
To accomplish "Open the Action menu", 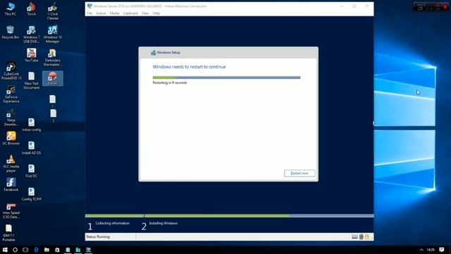I will click(101, 13).
